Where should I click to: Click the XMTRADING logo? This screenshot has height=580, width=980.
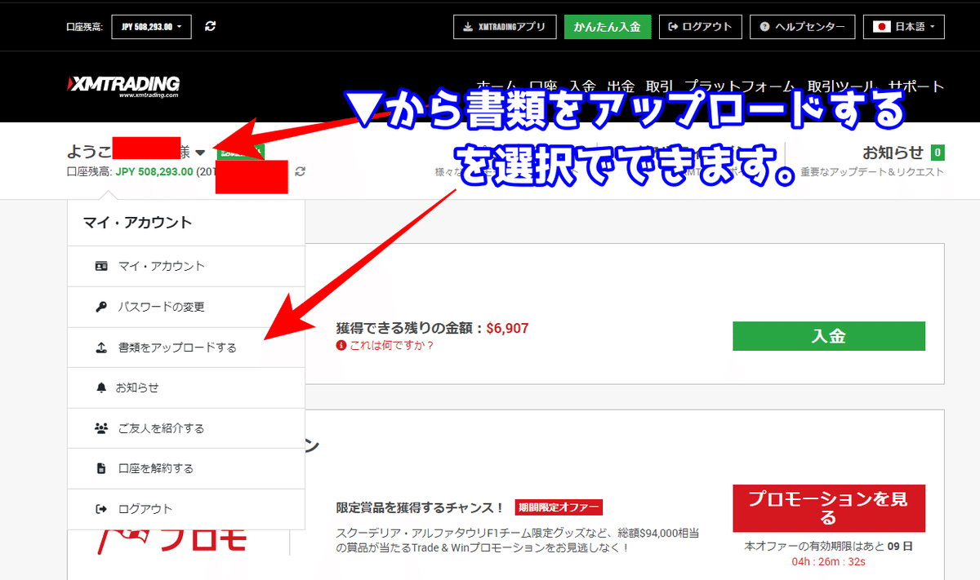(123, 86)
